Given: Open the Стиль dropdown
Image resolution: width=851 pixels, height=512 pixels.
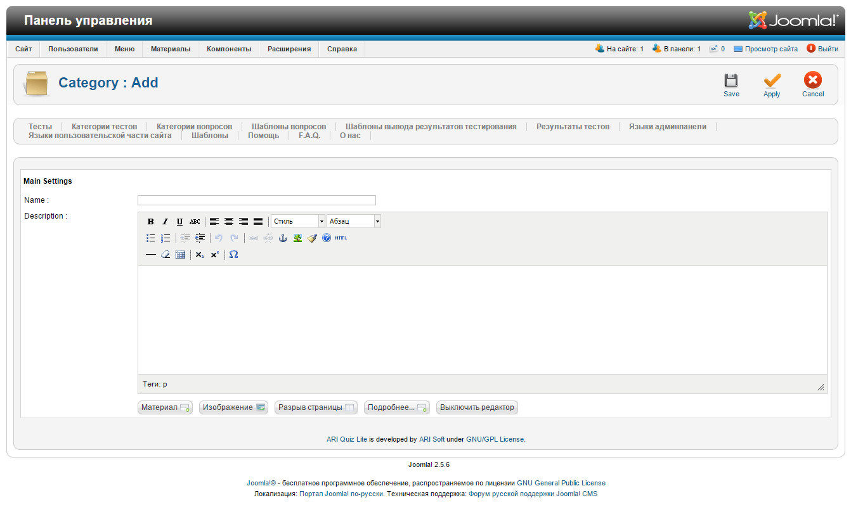Looking at the screenshot, I should click(297, 222).
